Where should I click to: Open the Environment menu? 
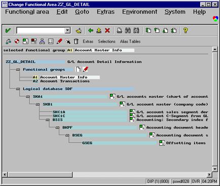pyautogui.click(x=139, y=12)
